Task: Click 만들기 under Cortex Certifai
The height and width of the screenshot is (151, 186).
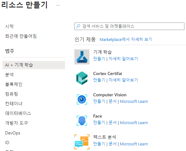Action: coord(99,80)
